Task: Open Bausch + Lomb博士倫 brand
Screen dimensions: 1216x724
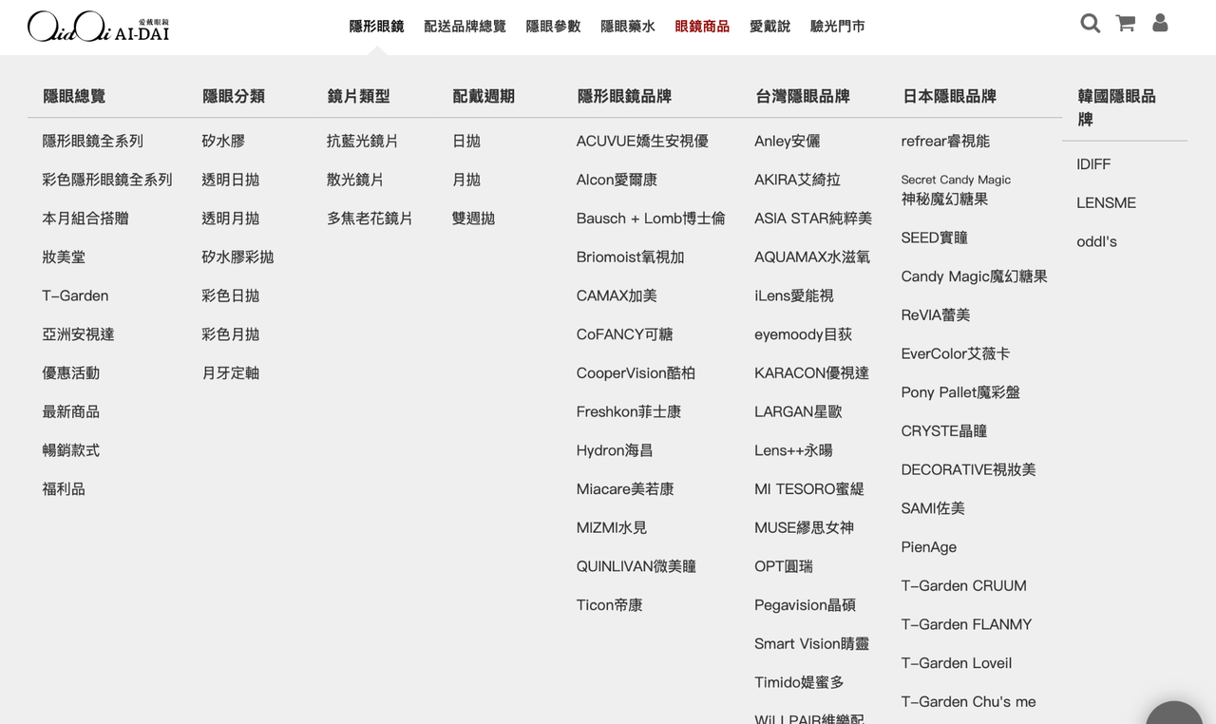Action: [x=651, y=219]
